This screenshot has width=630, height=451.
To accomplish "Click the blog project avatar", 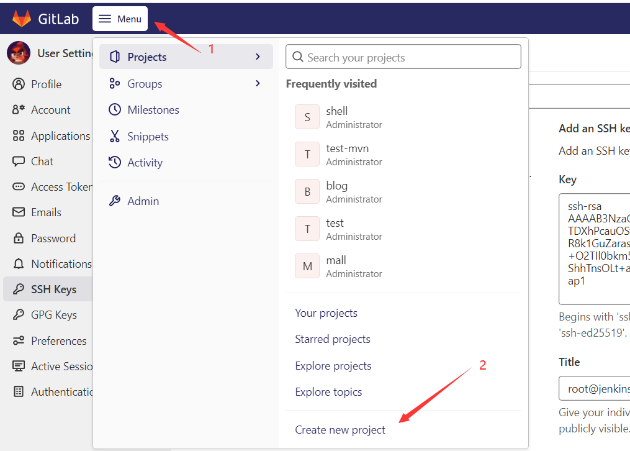I will (x=307, y=192).
